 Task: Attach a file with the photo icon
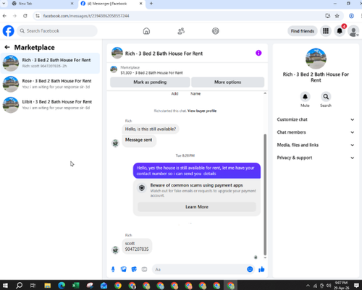coord(124,269)
